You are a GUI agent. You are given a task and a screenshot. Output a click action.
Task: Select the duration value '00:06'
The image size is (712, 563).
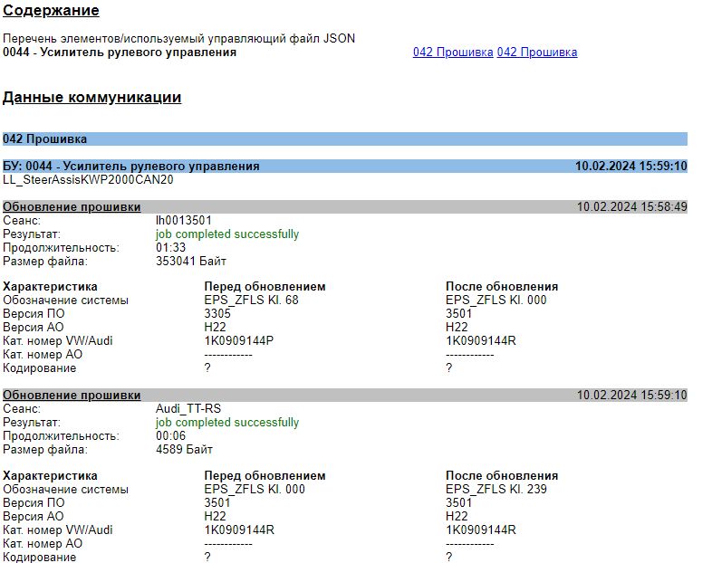(170, 435)
